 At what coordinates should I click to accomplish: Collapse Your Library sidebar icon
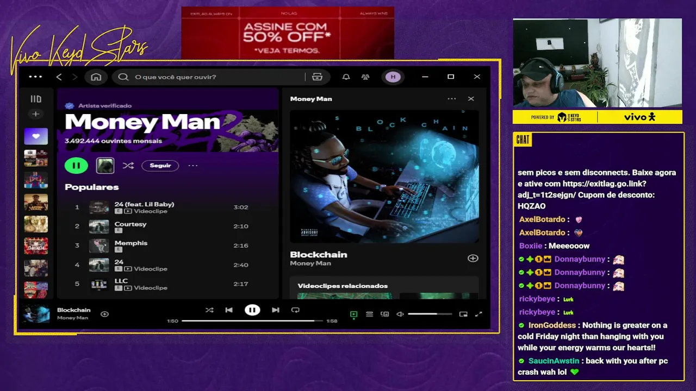36,99
